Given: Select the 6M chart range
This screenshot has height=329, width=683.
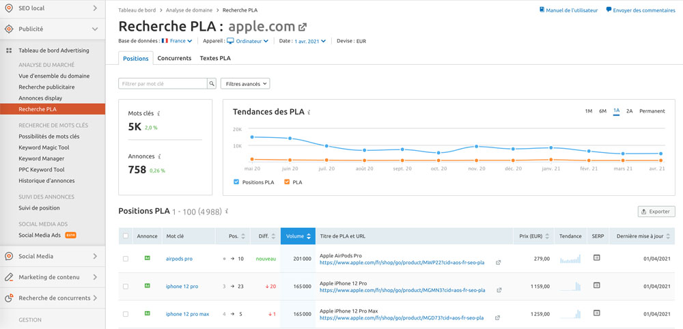Looking at the screenshot, I should coord(602,111).
